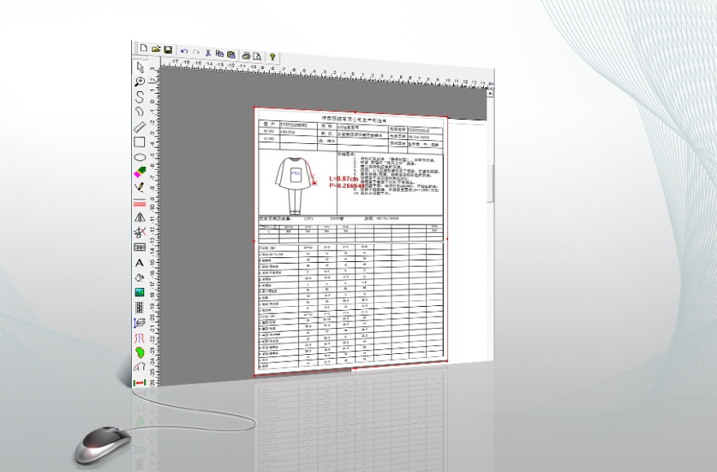Choose the S-shaped curve drawing tool

click(x=140, y=97)
